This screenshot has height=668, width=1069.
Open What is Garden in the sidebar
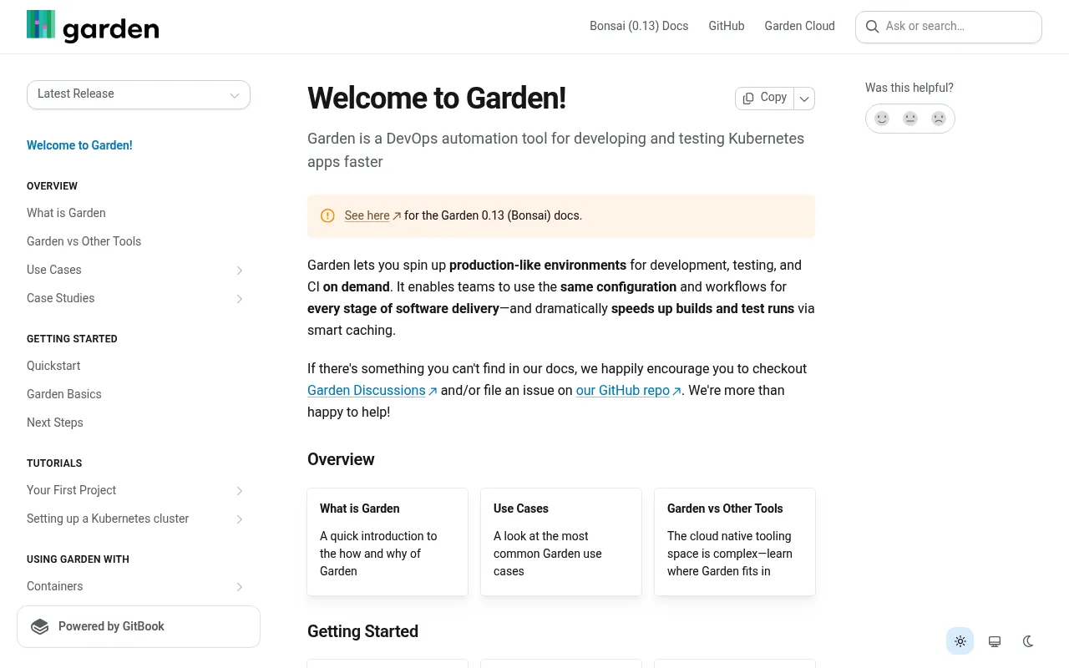coord(66,213)
